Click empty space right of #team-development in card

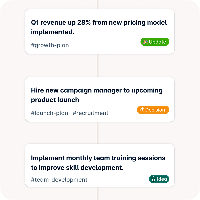tap(117, 180)
